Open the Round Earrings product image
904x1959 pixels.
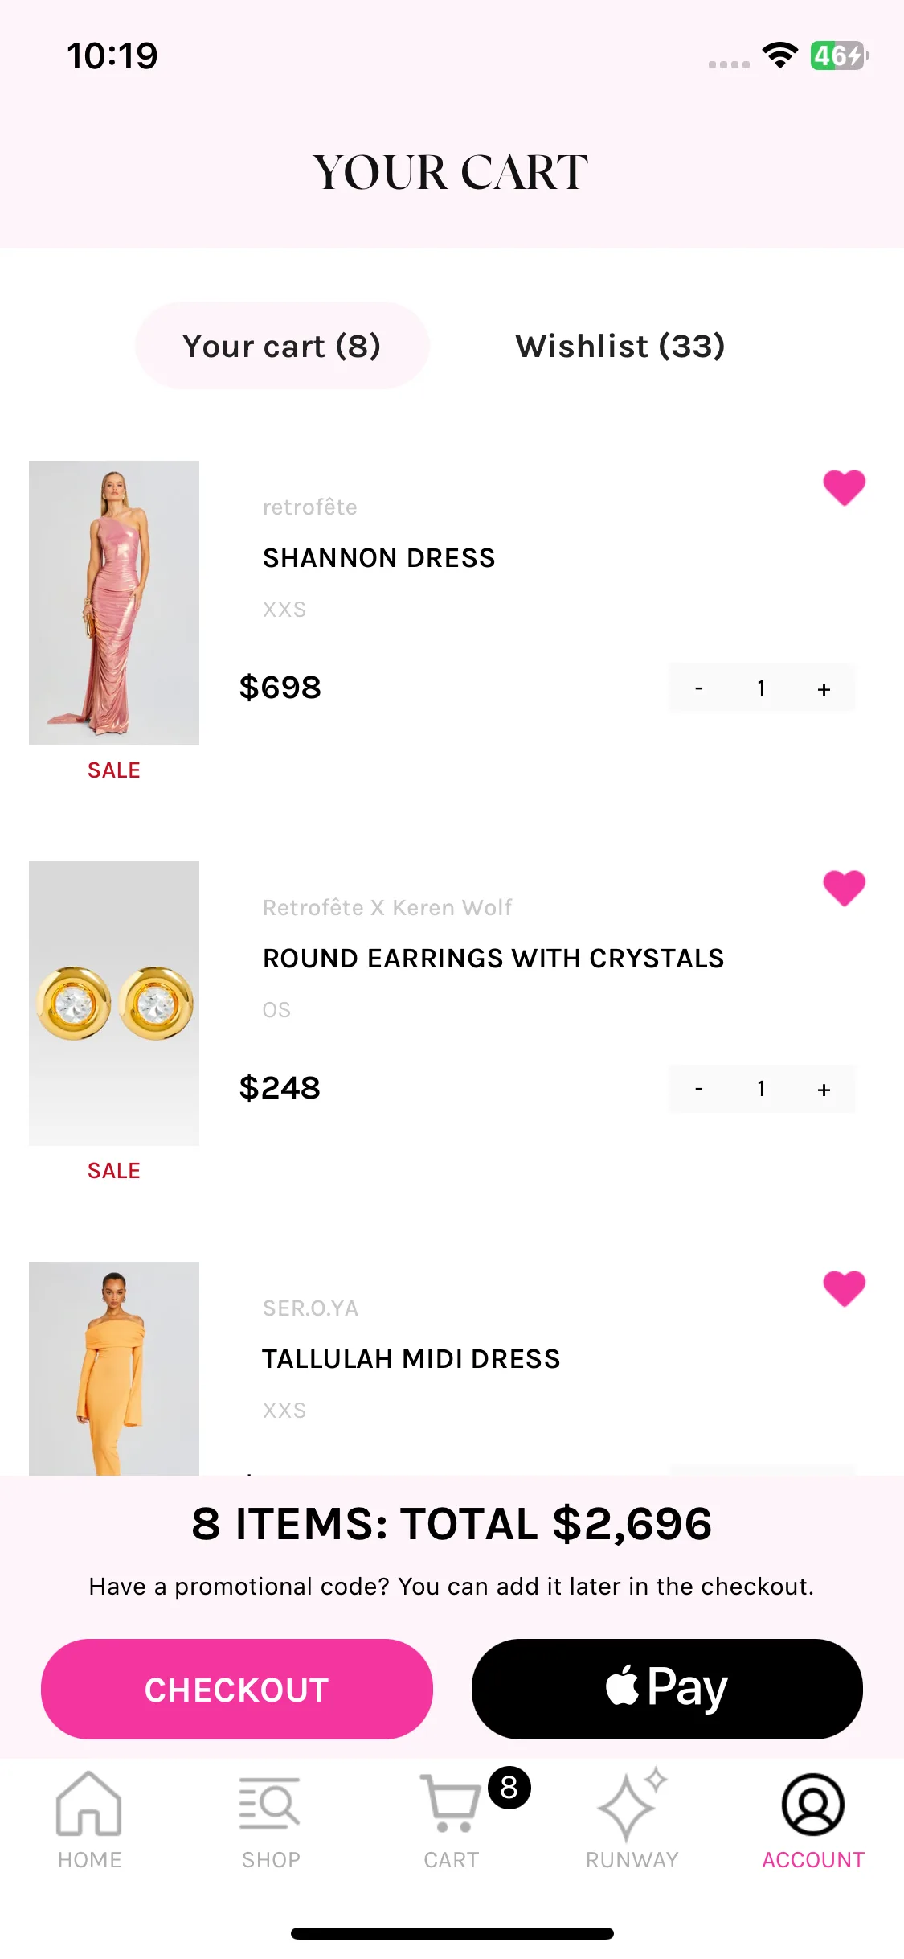tap(114, 1004)
